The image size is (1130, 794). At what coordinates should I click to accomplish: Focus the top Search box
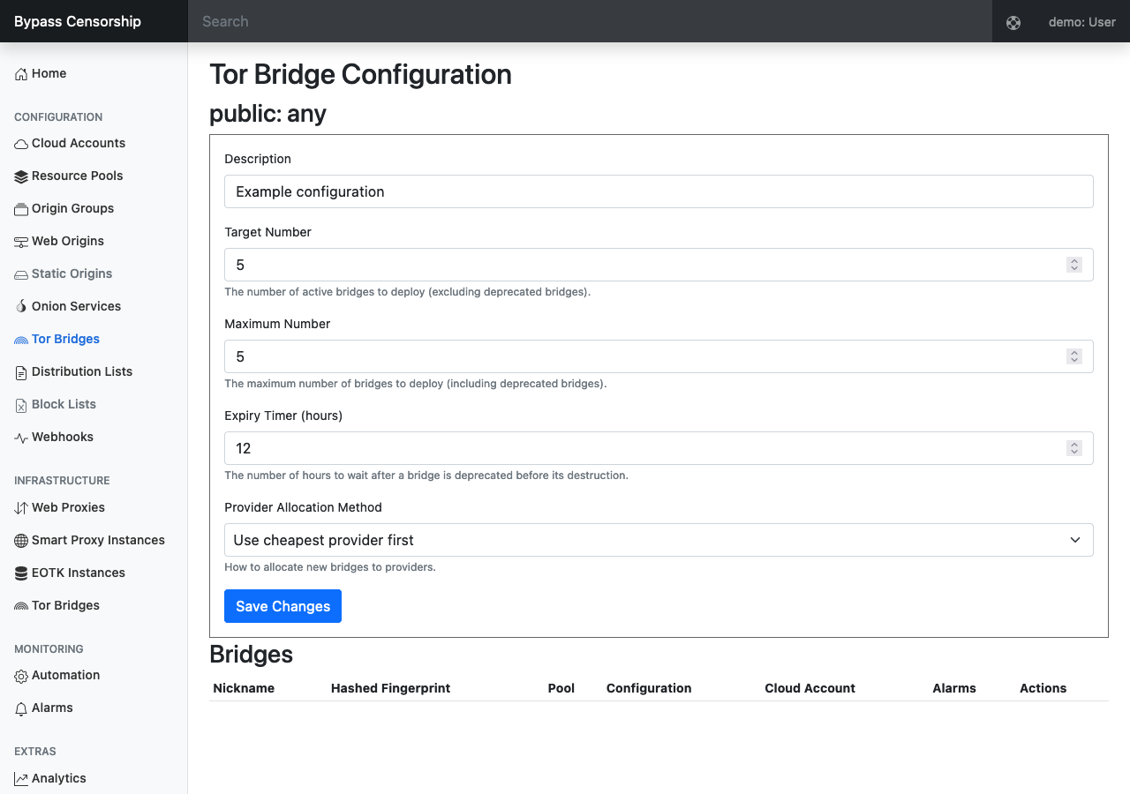point(590,21)
